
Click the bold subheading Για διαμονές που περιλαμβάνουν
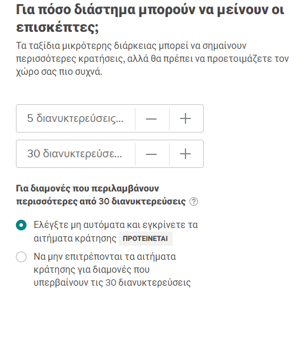point(88,189)
